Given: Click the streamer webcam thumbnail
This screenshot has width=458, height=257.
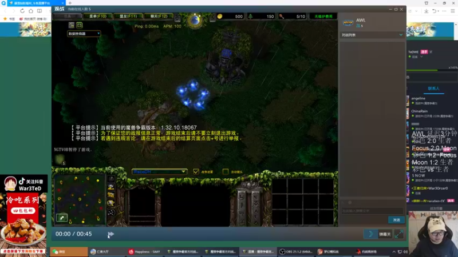Looking at the screenshot, I should 433,234.
